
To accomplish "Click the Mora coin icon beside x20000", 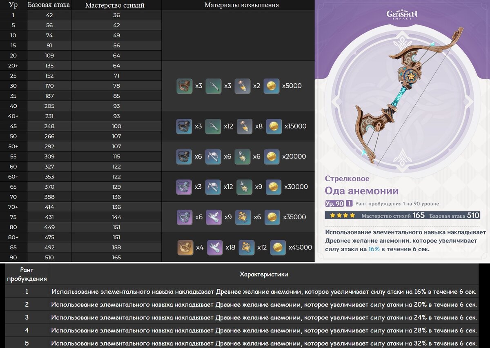I will [272, 157].
